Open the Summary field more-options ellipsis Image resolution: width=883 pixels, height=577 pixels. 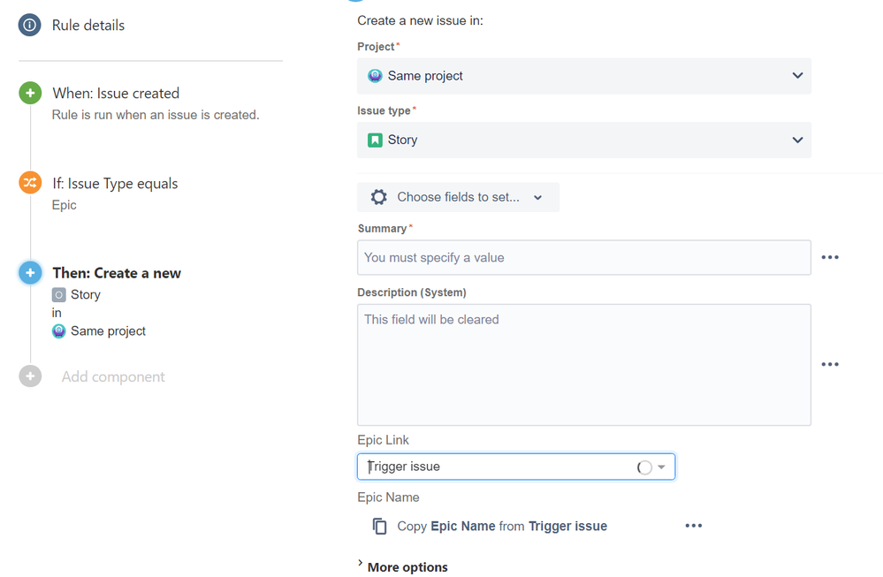pyautogui.click(x=830, y=257)
